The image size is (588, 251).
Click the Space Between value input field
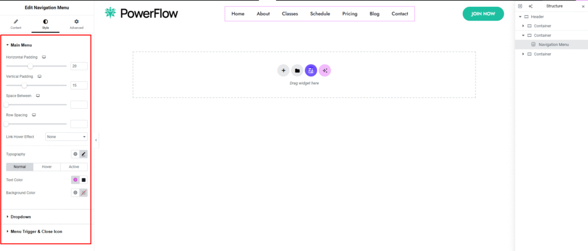pyautogui.click(x=79, y=105)
